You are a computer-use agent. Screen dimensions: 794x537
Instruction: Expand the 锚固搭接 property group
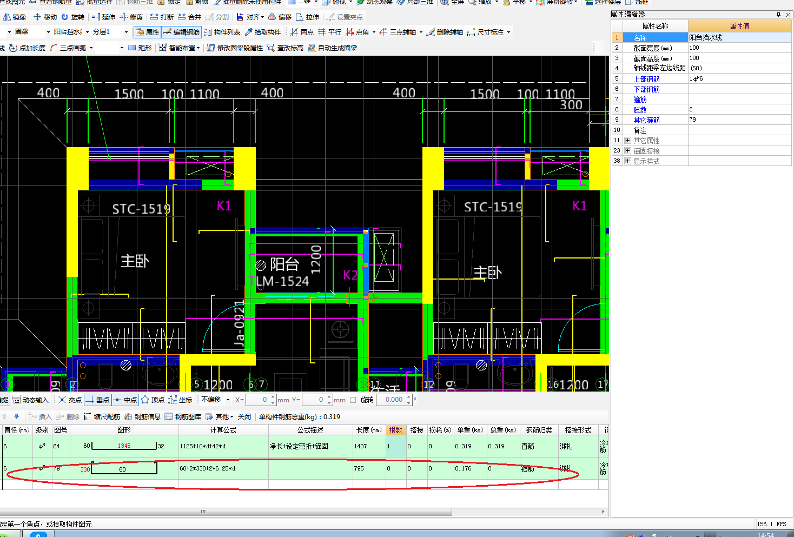click(x=627, y=151)
